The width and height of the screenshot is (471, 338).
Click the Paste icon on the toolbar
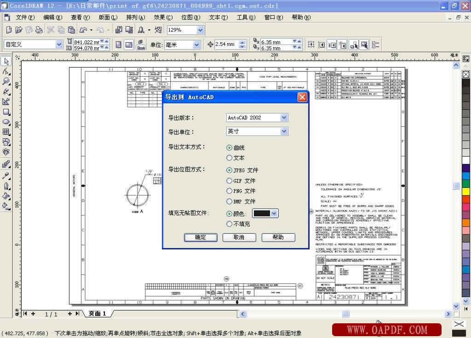71,30
